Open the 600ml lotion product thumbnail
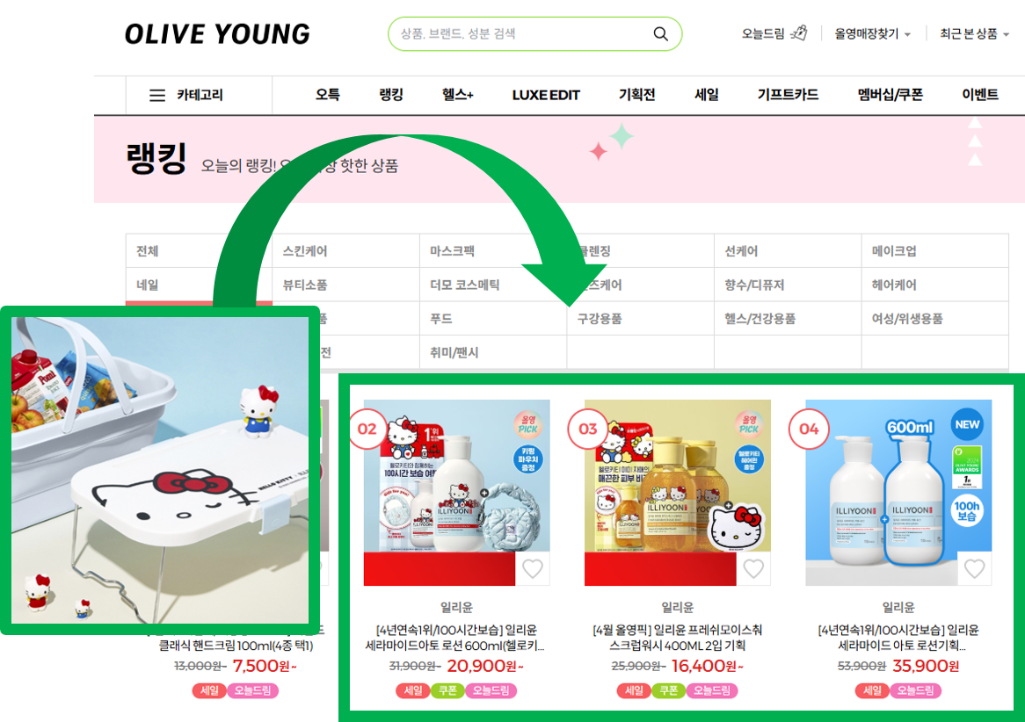This screenshot has height=722, width=1025. click(x=898, y=493)
